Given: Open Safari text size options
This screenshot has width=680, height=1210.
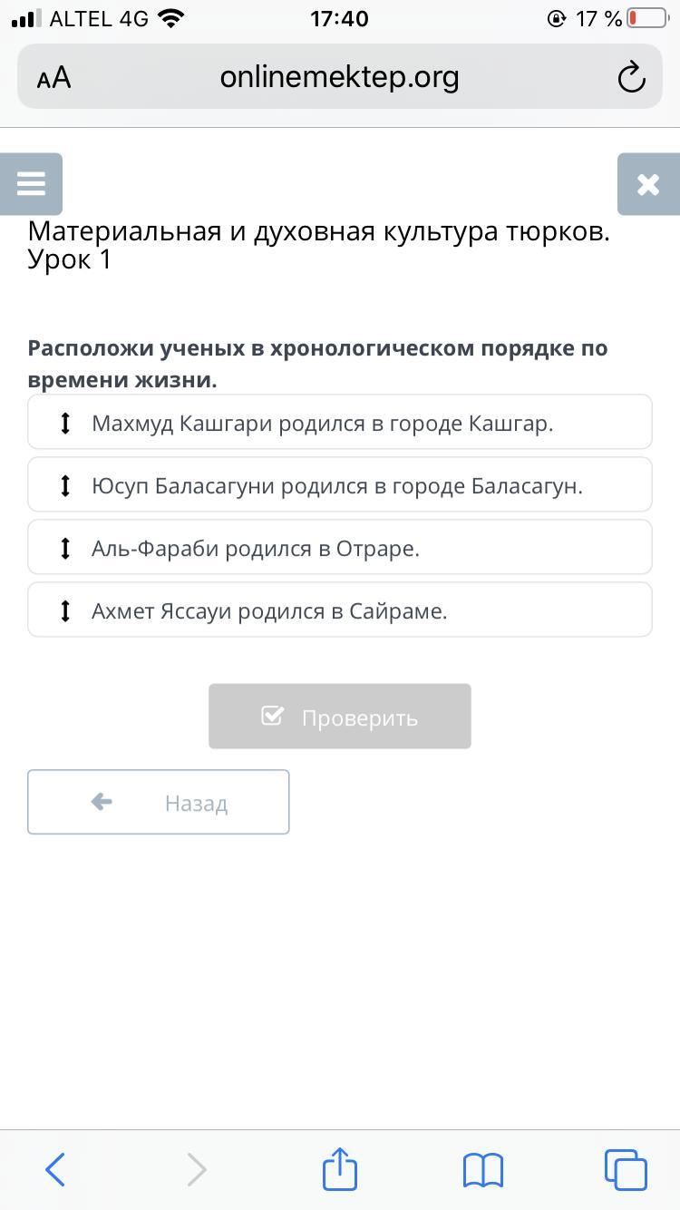Looking at the screenshot, I should [x=53, y=78].
